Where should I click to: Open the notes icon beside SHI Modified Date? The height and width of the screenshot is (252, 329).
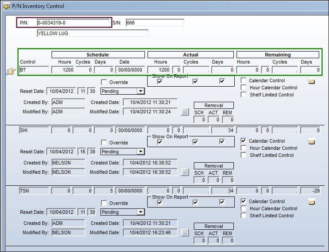click(185, 172)
